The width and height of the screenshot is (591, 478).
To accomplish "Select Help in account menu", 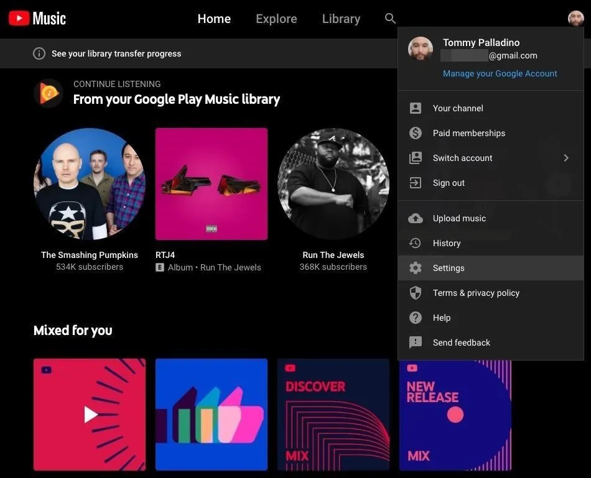I will click(491, 318).
